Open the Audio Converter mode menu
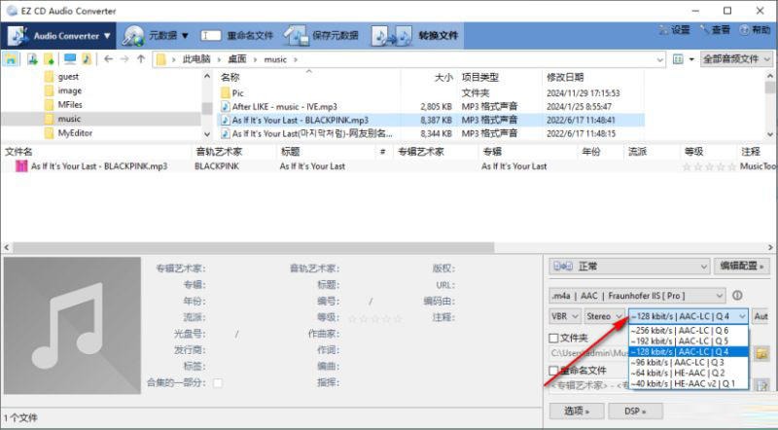 (x=59, y=36)
